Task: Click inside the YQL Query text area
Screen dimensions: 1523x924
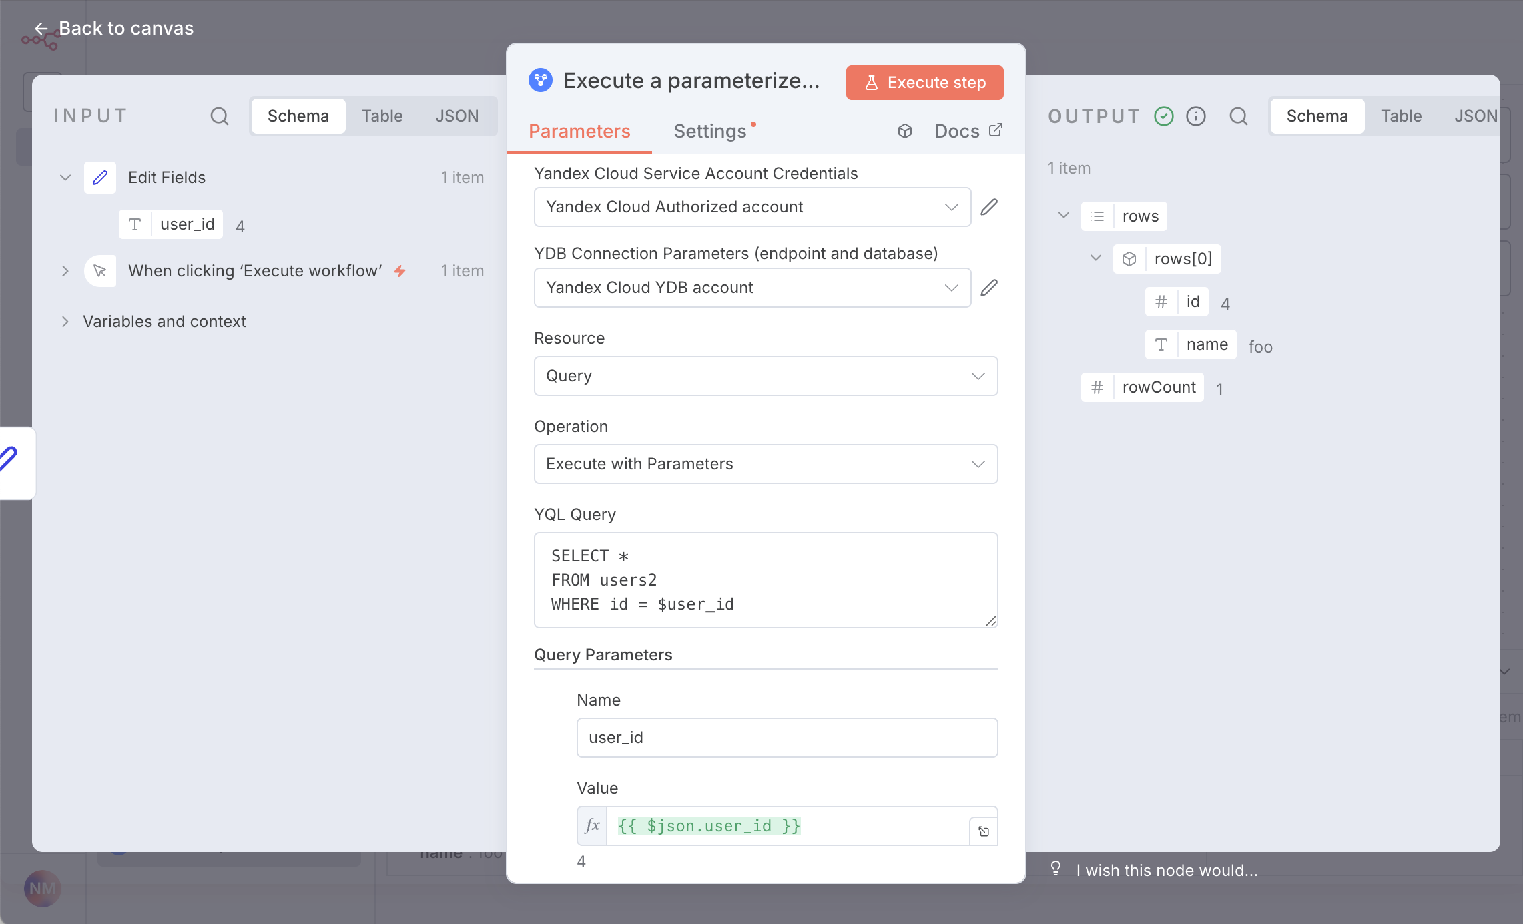Action: click(765, 580)
